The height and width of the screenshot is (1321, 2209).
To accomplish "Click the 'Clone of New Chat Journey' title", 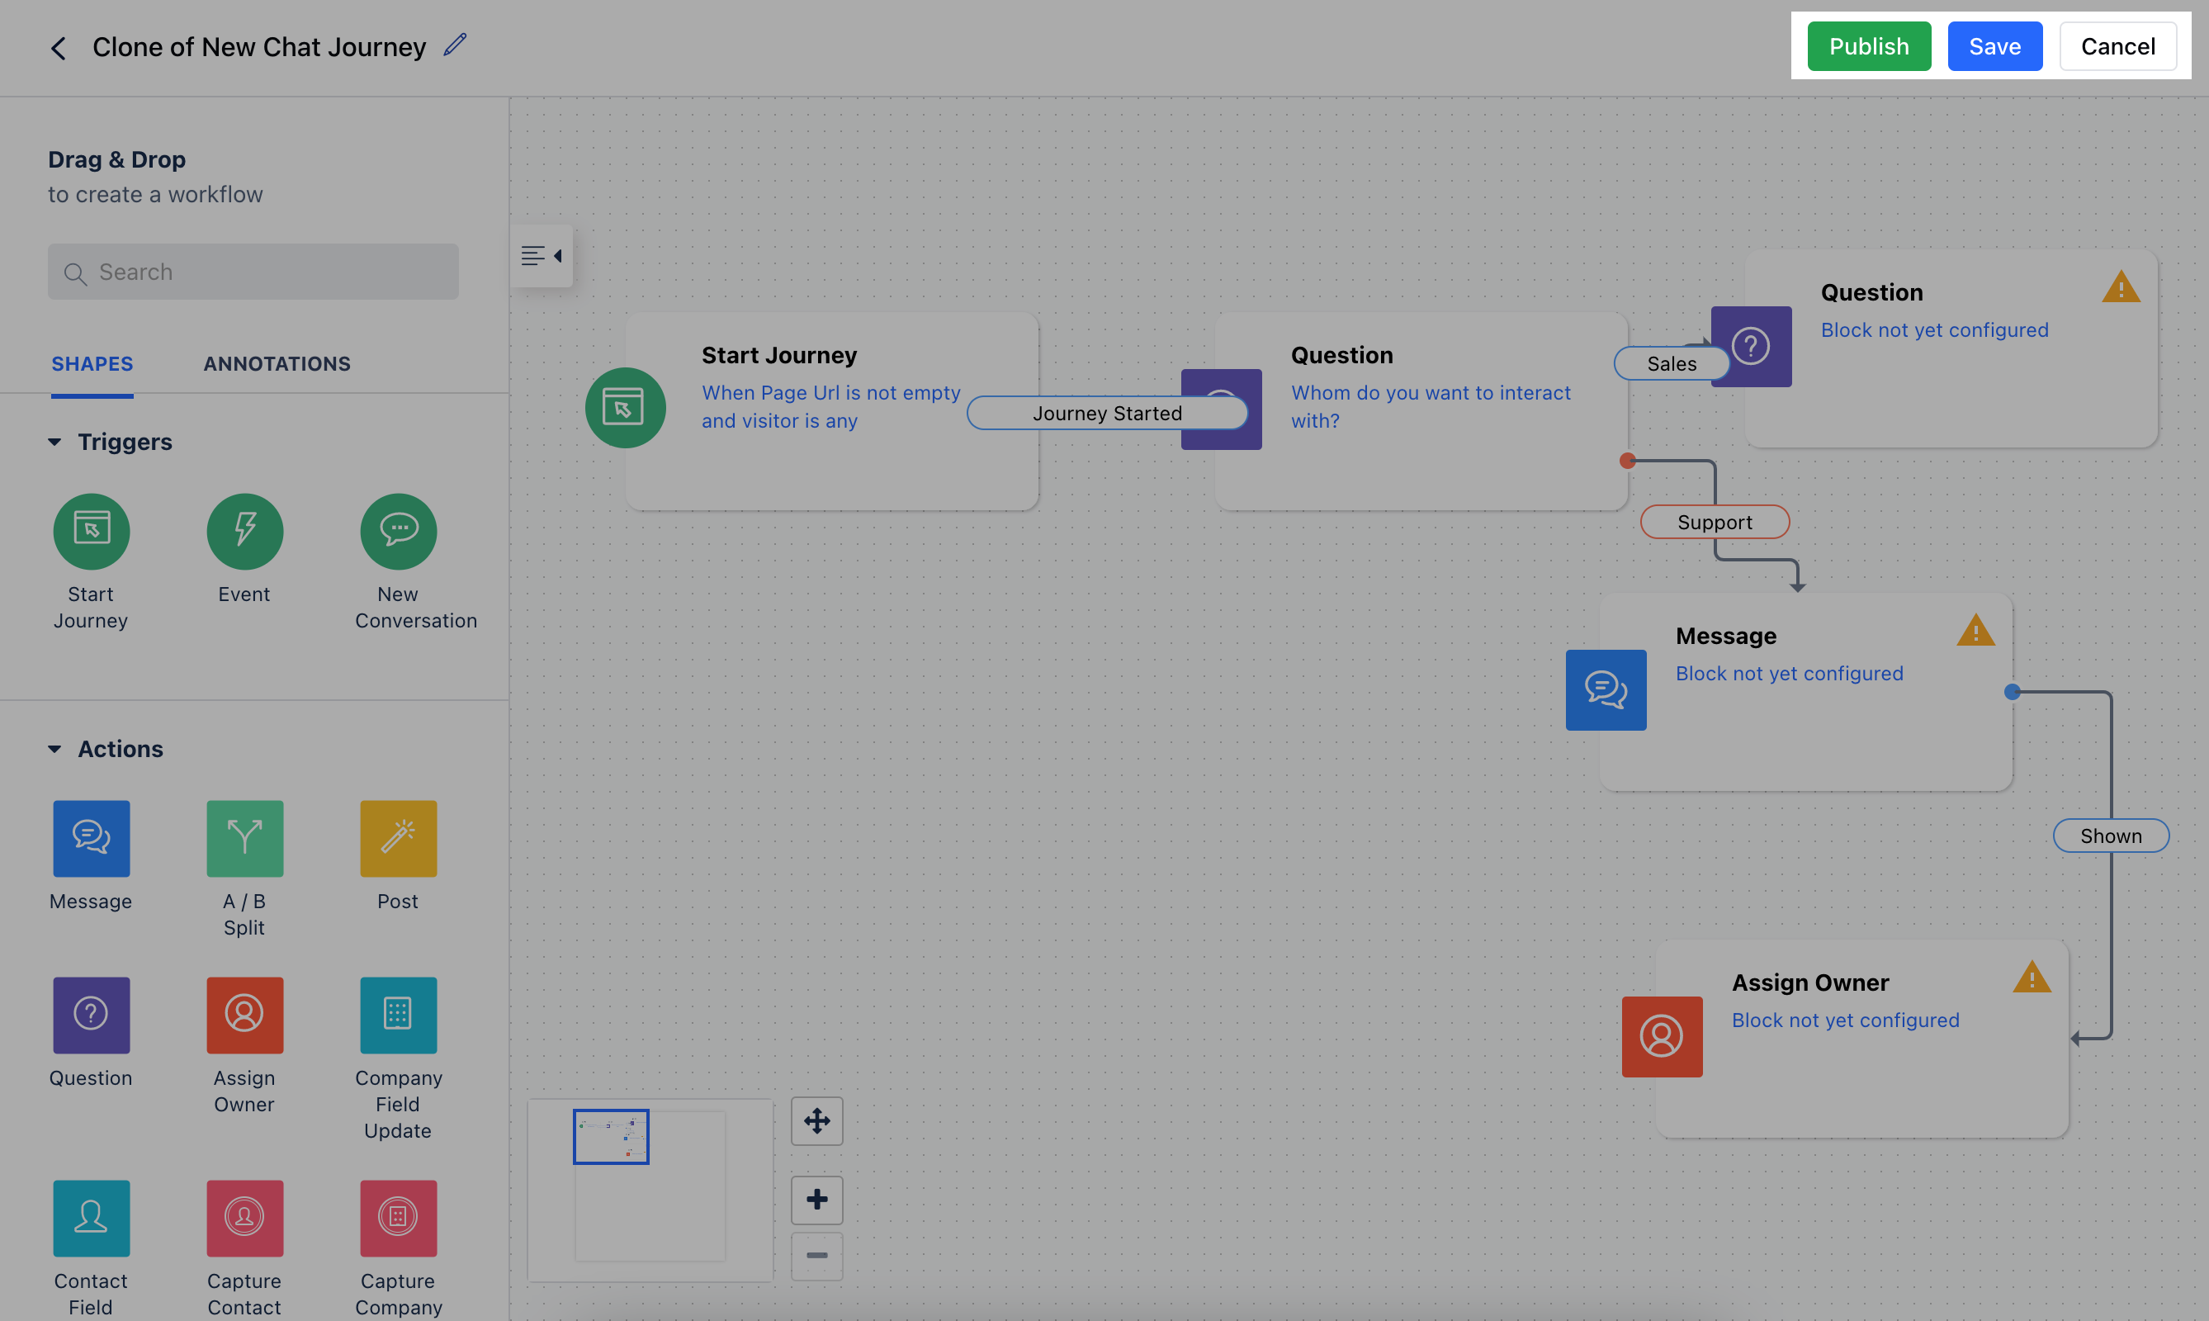I will coord(259,47).
